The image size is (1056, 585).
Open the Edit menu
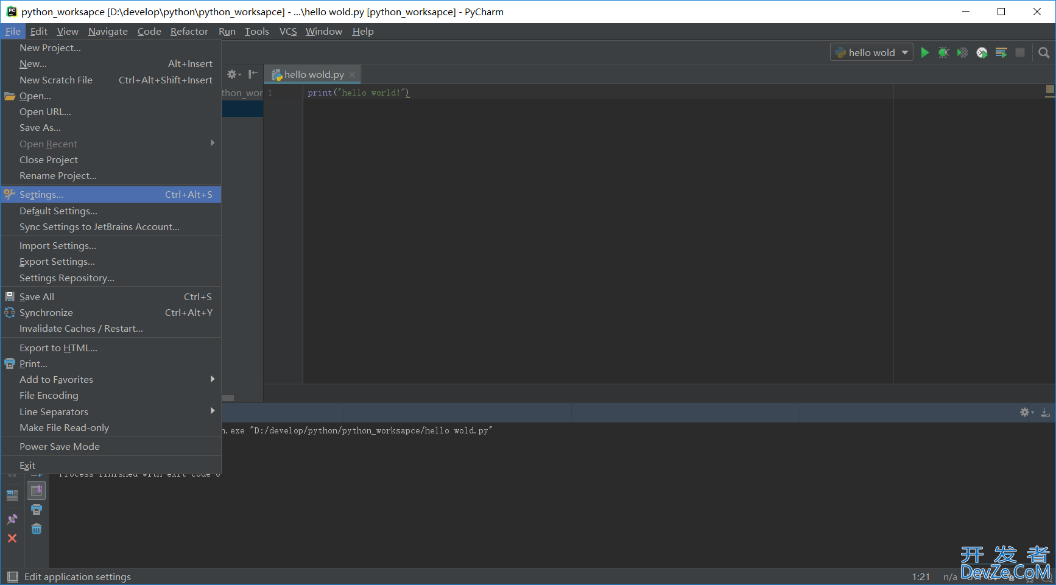38,31
